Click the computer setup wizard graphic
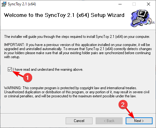The image size is (156, 128). pyautogui.click(x=142, y=18)
